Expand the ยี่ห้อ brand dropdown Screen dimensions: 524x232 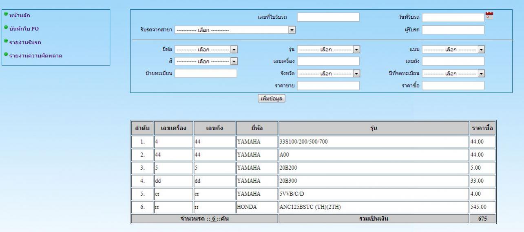(207, 50)
